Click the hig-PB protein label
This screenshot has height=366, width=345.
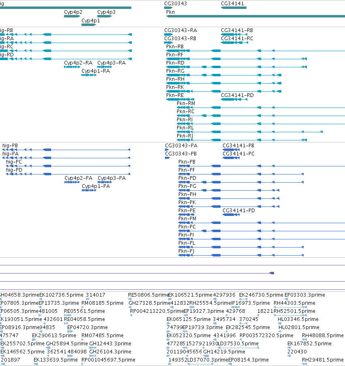click(10, 146)
